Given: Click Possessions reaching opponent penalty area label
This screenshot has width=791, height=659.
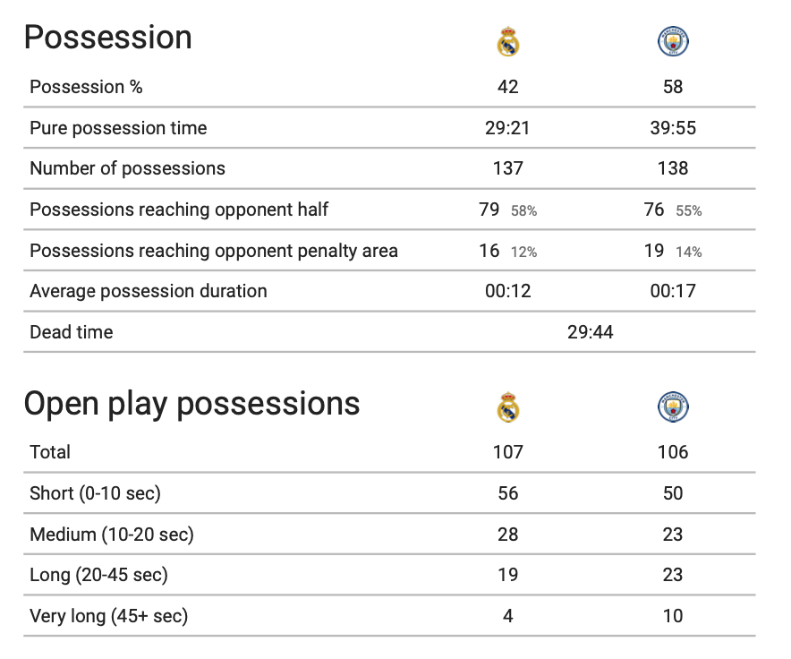Looking at the screenshot, I should point(214,251).
